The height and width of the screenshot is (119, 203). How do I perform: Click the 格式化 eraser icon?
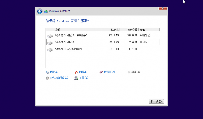tap(101, 72)
